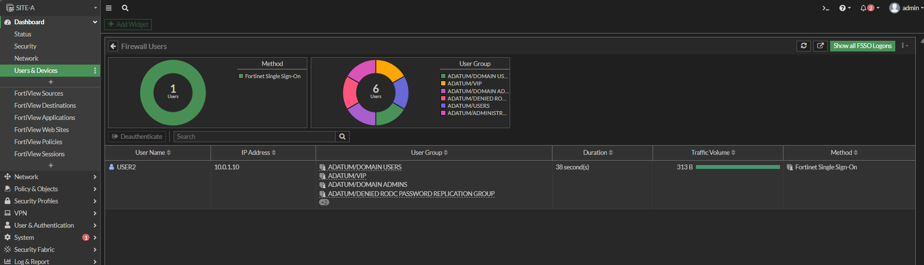Open Firewall Users in new window icon
The image size is (924, 265).
pyautogui.click(x=820, y=46)
